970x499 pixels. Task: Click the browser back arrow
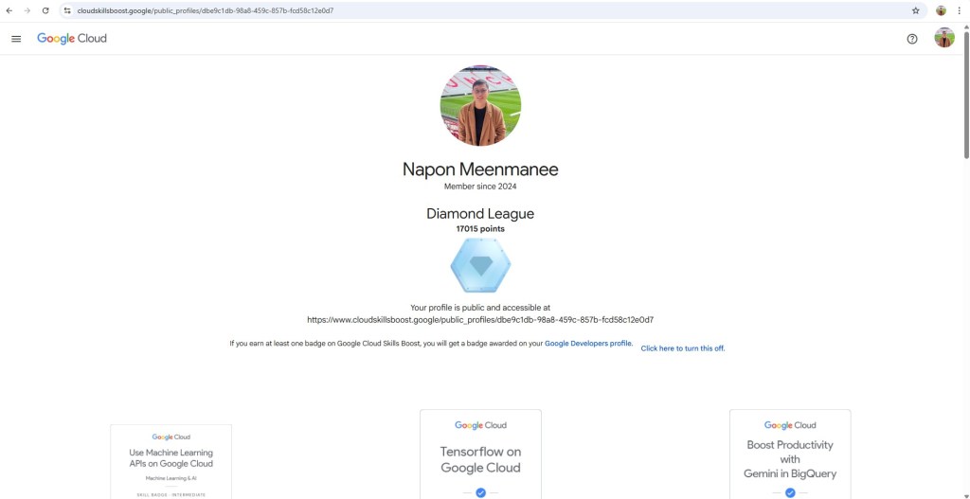click(x=9, y=10)
